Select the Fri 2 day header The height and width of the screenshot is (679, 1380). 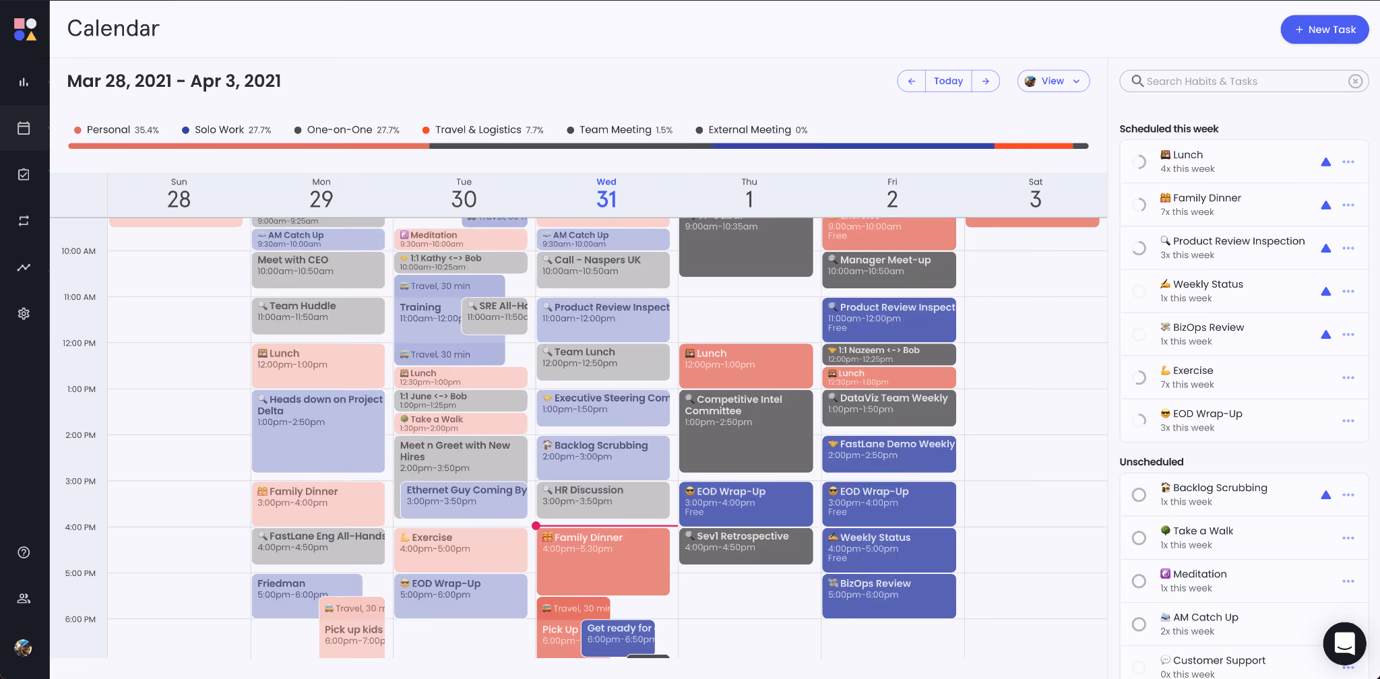(892, 194)
